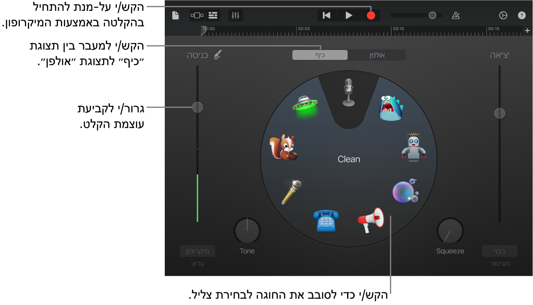Viewport: 533px width, 305px height.
Task: Click the input level slider handle
Action: 198,108
